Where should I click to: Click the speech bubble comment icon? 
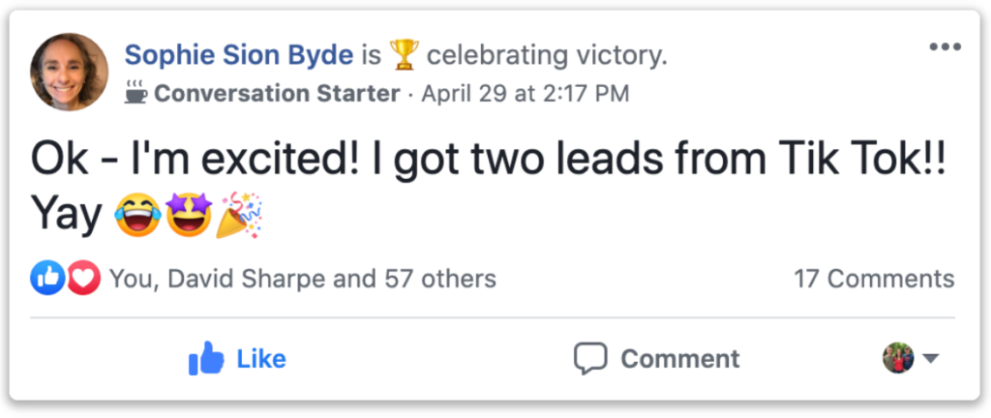tap(590, 358)
